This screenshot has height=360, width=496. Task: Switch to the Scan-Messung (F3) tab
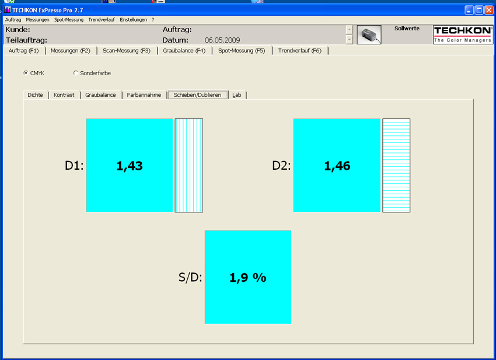pos(127,51)
